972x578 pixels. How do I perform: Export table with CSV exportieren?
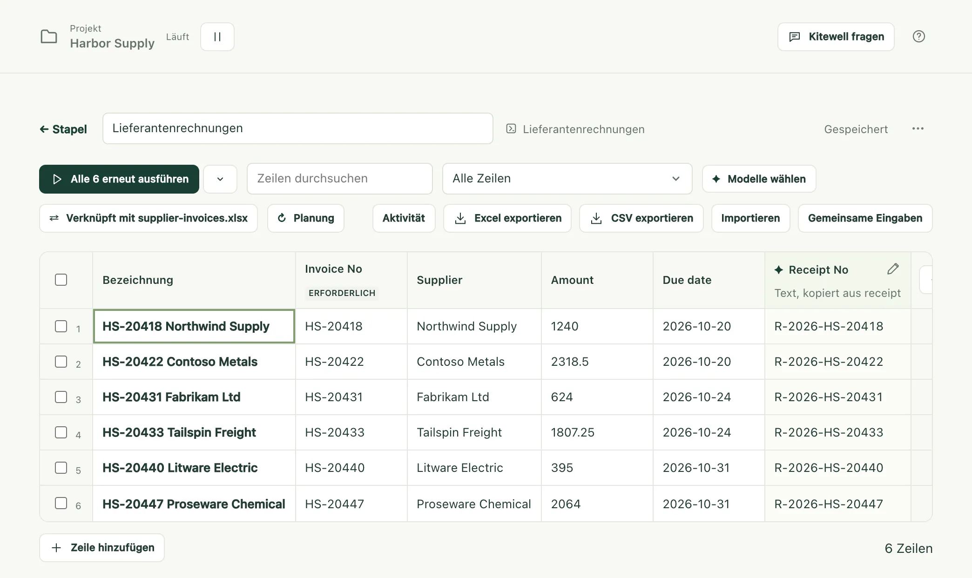pyautogui.click(x=641, y=218)
